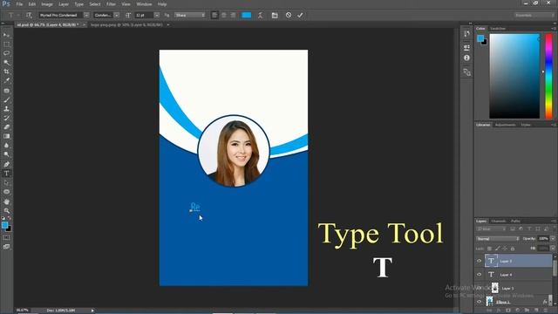This screenshot has height=314, width=558.
Task: Select the History Brush tool
Action: 6,118
